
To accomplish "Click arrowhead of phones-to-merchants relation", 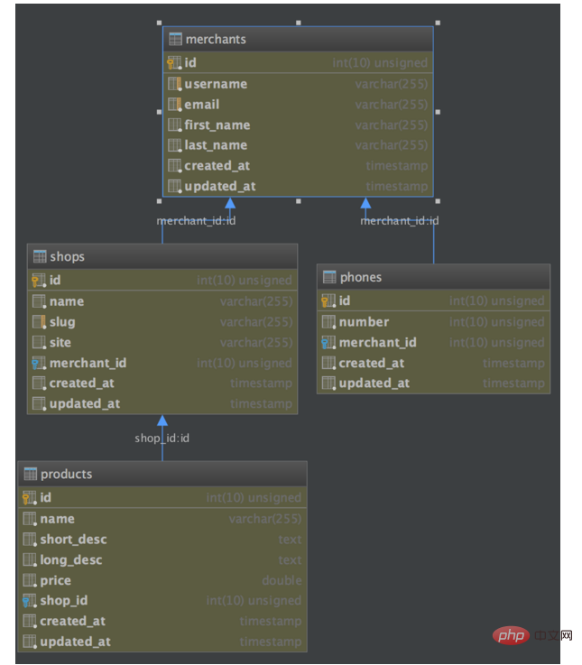I will click(x=365, y=203).
